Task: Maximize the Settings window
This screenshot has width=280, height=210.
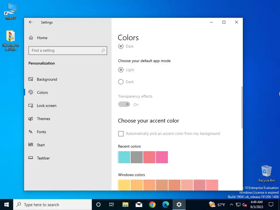Action: pyautogui.click(x=224, y=22)
